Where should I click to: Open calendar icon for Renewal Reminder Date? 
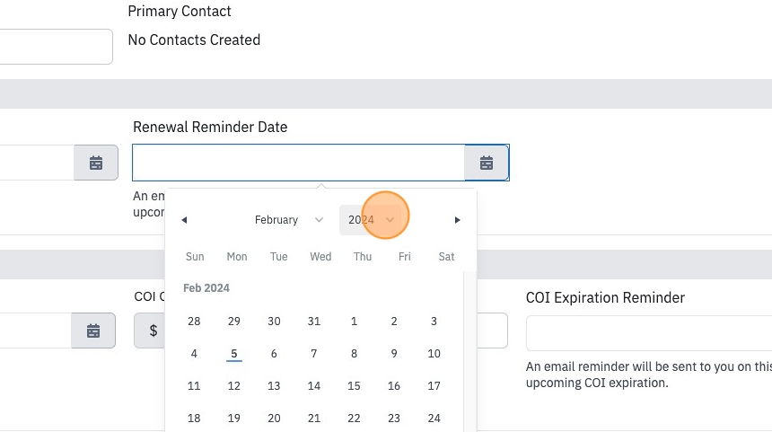[x=487, y=163]
